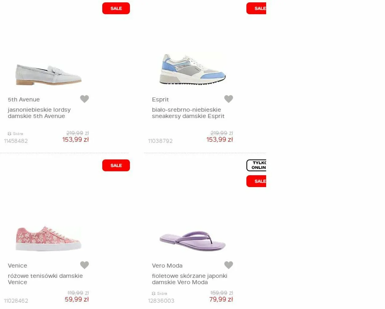Viewport: 385px width, 309px height.
Task: Click SALE badge above 5th Avenue loafers
Action: coord(116,8)
